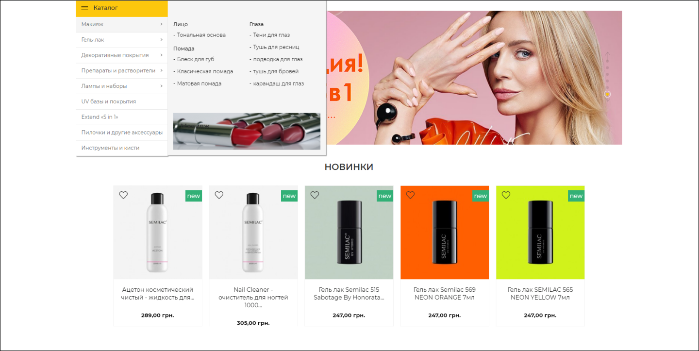Toggle wishlist heart on Nail Cleaner product

(219, 195)
